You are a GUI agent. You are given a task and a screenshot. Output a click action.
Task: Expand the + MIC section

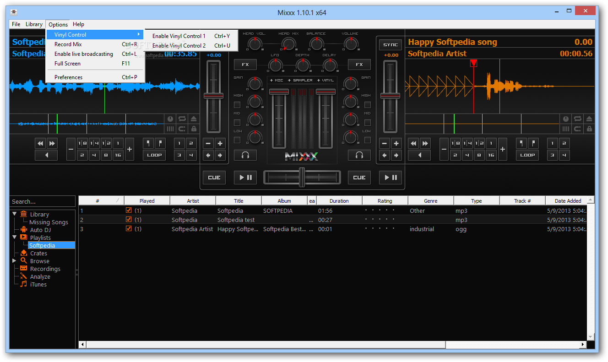pyautogui.click(x=277, y=81)
